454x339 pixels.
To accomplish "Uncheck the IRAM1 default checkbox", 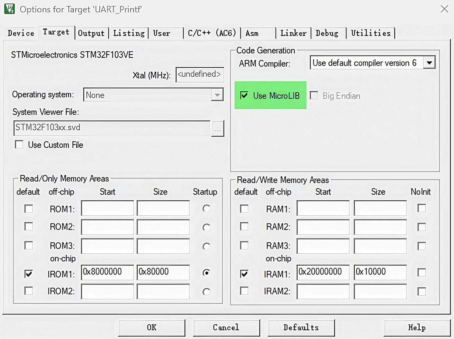I will point(244,273).
